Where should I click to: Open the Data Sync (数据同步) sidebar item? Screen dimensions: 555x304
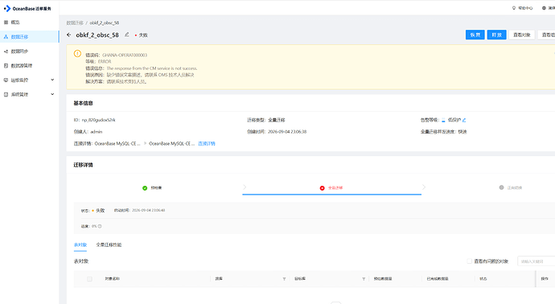[x=30, y=51]
